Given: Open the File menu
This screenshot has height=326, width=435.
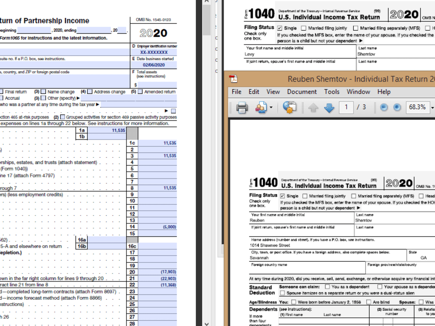Looking at the screenshot, I should (236, 92).
